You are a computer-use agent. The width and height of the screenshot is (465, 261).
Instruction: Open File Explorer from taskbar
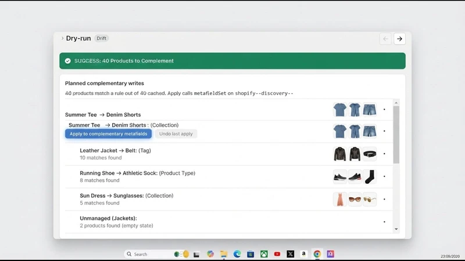(224, 254)
